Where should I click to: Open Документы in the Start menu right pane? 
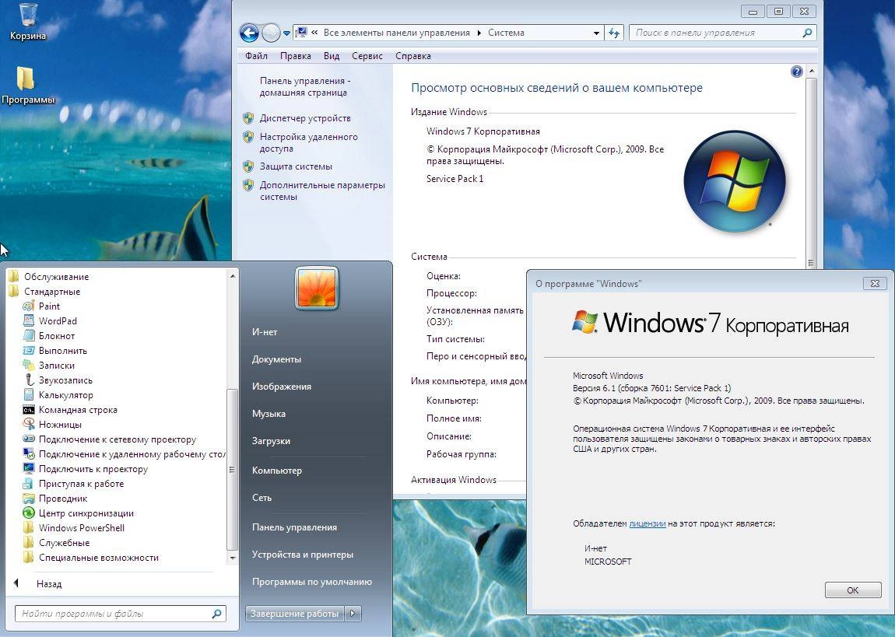(276, 359)
